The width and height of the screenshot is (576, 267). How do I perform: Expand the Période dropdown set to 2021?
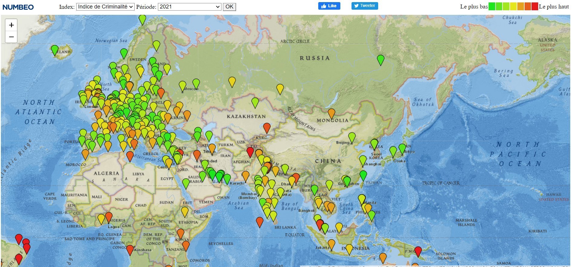pos(190,7)
